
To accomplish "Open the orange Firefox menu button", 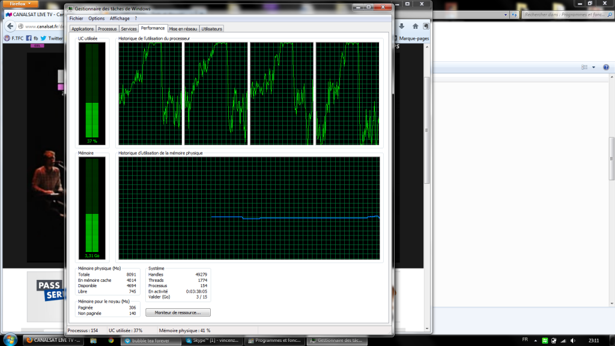I will (20, 4).
